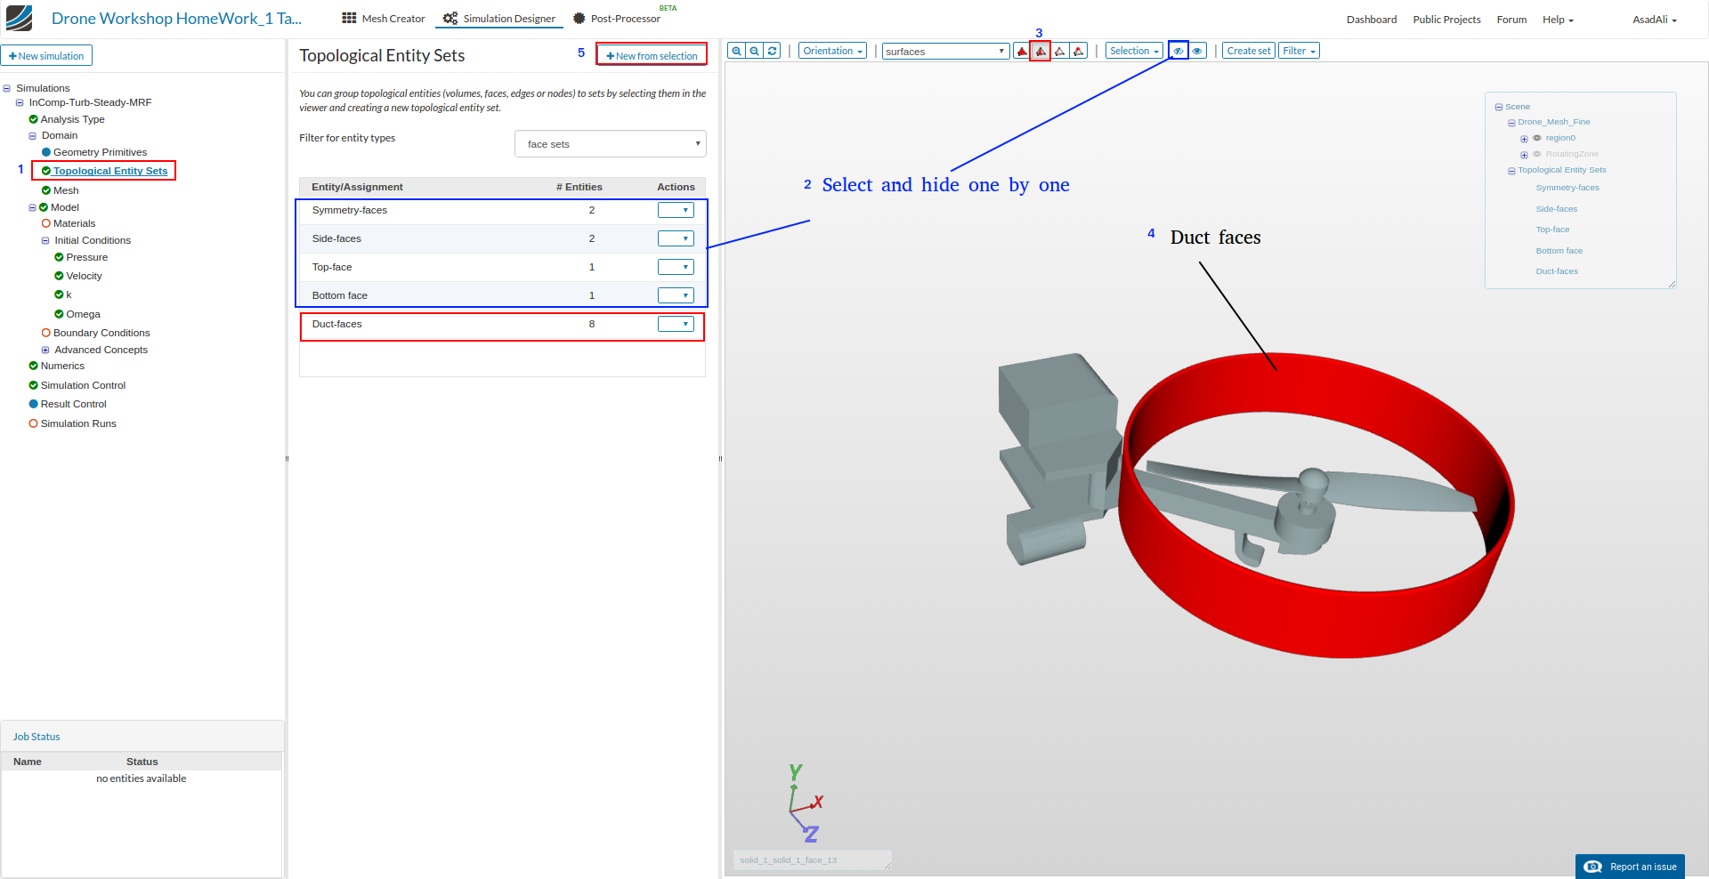Viewport: 1709px width, 879px height.
Task: Click the Velocity green check icon
Action: [x=59, y=276]
